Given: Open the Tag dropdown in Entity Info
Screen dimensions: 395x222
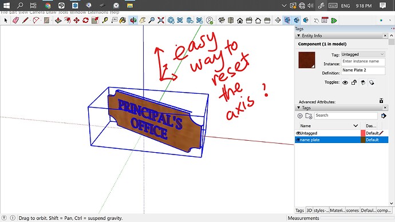Looking at the screenshot, I should point(363,54).
